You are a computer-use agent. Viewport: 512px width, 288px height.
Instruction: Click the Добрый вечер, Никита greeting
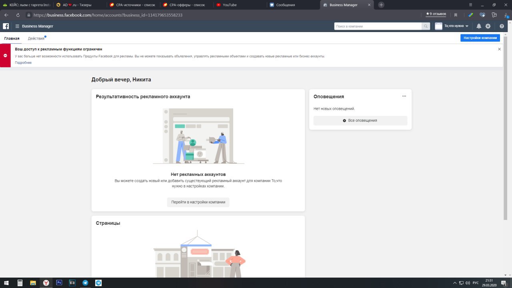tap(121, 80)
